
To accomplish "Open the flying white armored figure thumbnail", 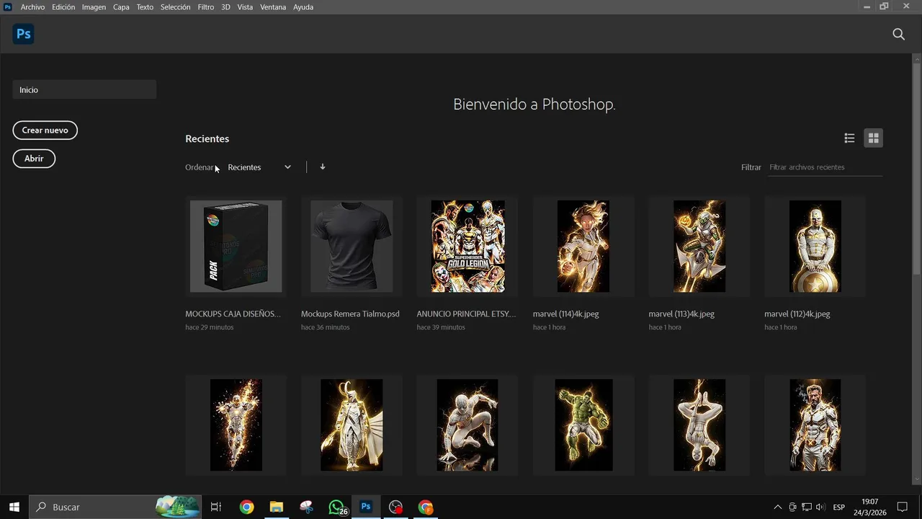I will point(236,425).
